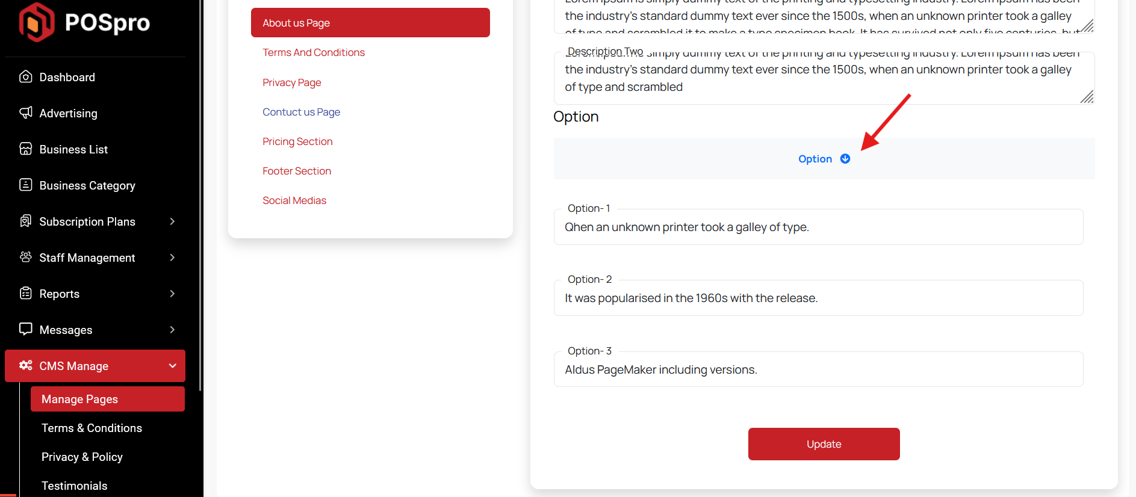
Task: Select the Terms And Conditions page tab
Action: click(x=314, y=52)
